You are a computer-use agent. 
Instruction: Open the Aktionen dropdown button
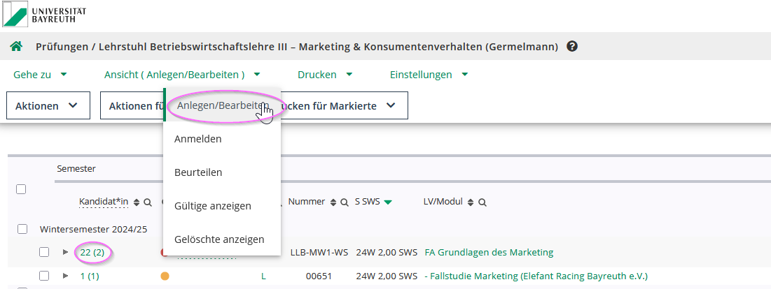pos(48,106)
